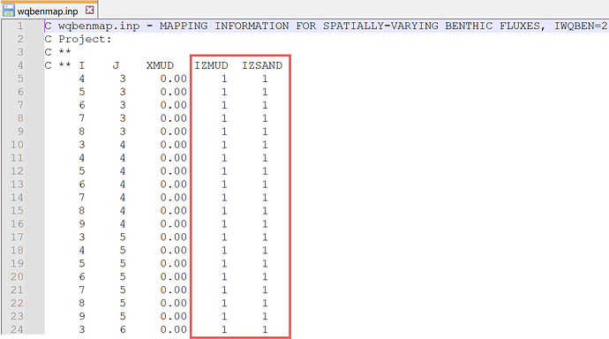Screen dimensions: 609x339
Task: Click the I value 4 on line 5
Action: click(81, 79)
